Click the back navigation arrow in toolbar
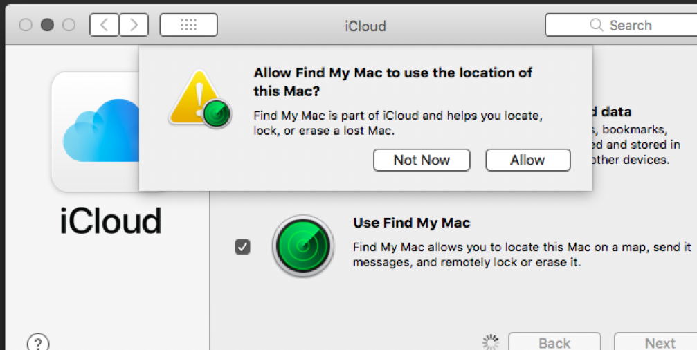Image resolution: width=697 pixels, height=350 pixels. (104, 26)
